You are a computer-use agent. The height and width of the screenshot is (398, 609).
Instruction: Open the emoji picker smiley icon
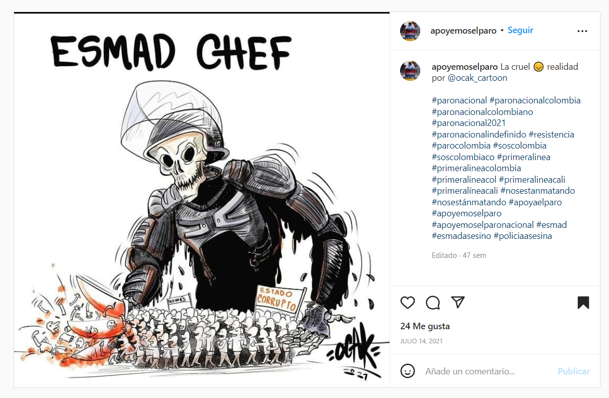[408, 371]
